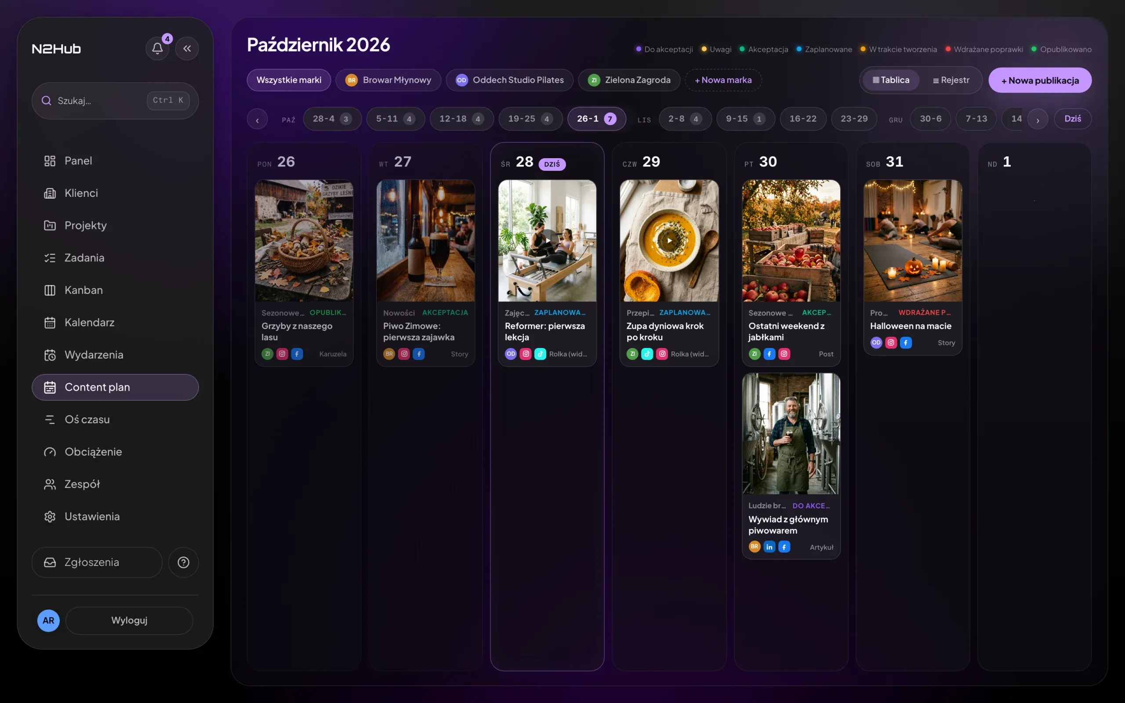Select week 16-22 tab
The image size is (1125, 703).
coord(803,119)
